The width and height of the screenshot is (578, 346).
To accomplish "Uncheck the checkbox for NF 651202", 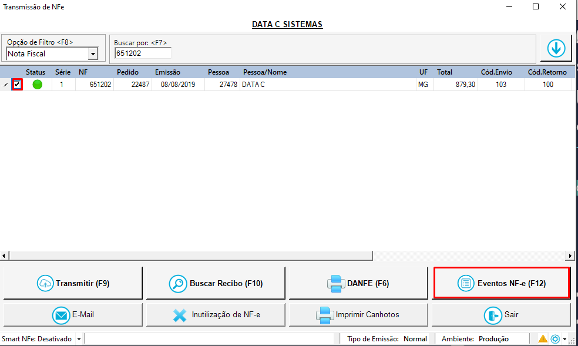I will (17, 85).
